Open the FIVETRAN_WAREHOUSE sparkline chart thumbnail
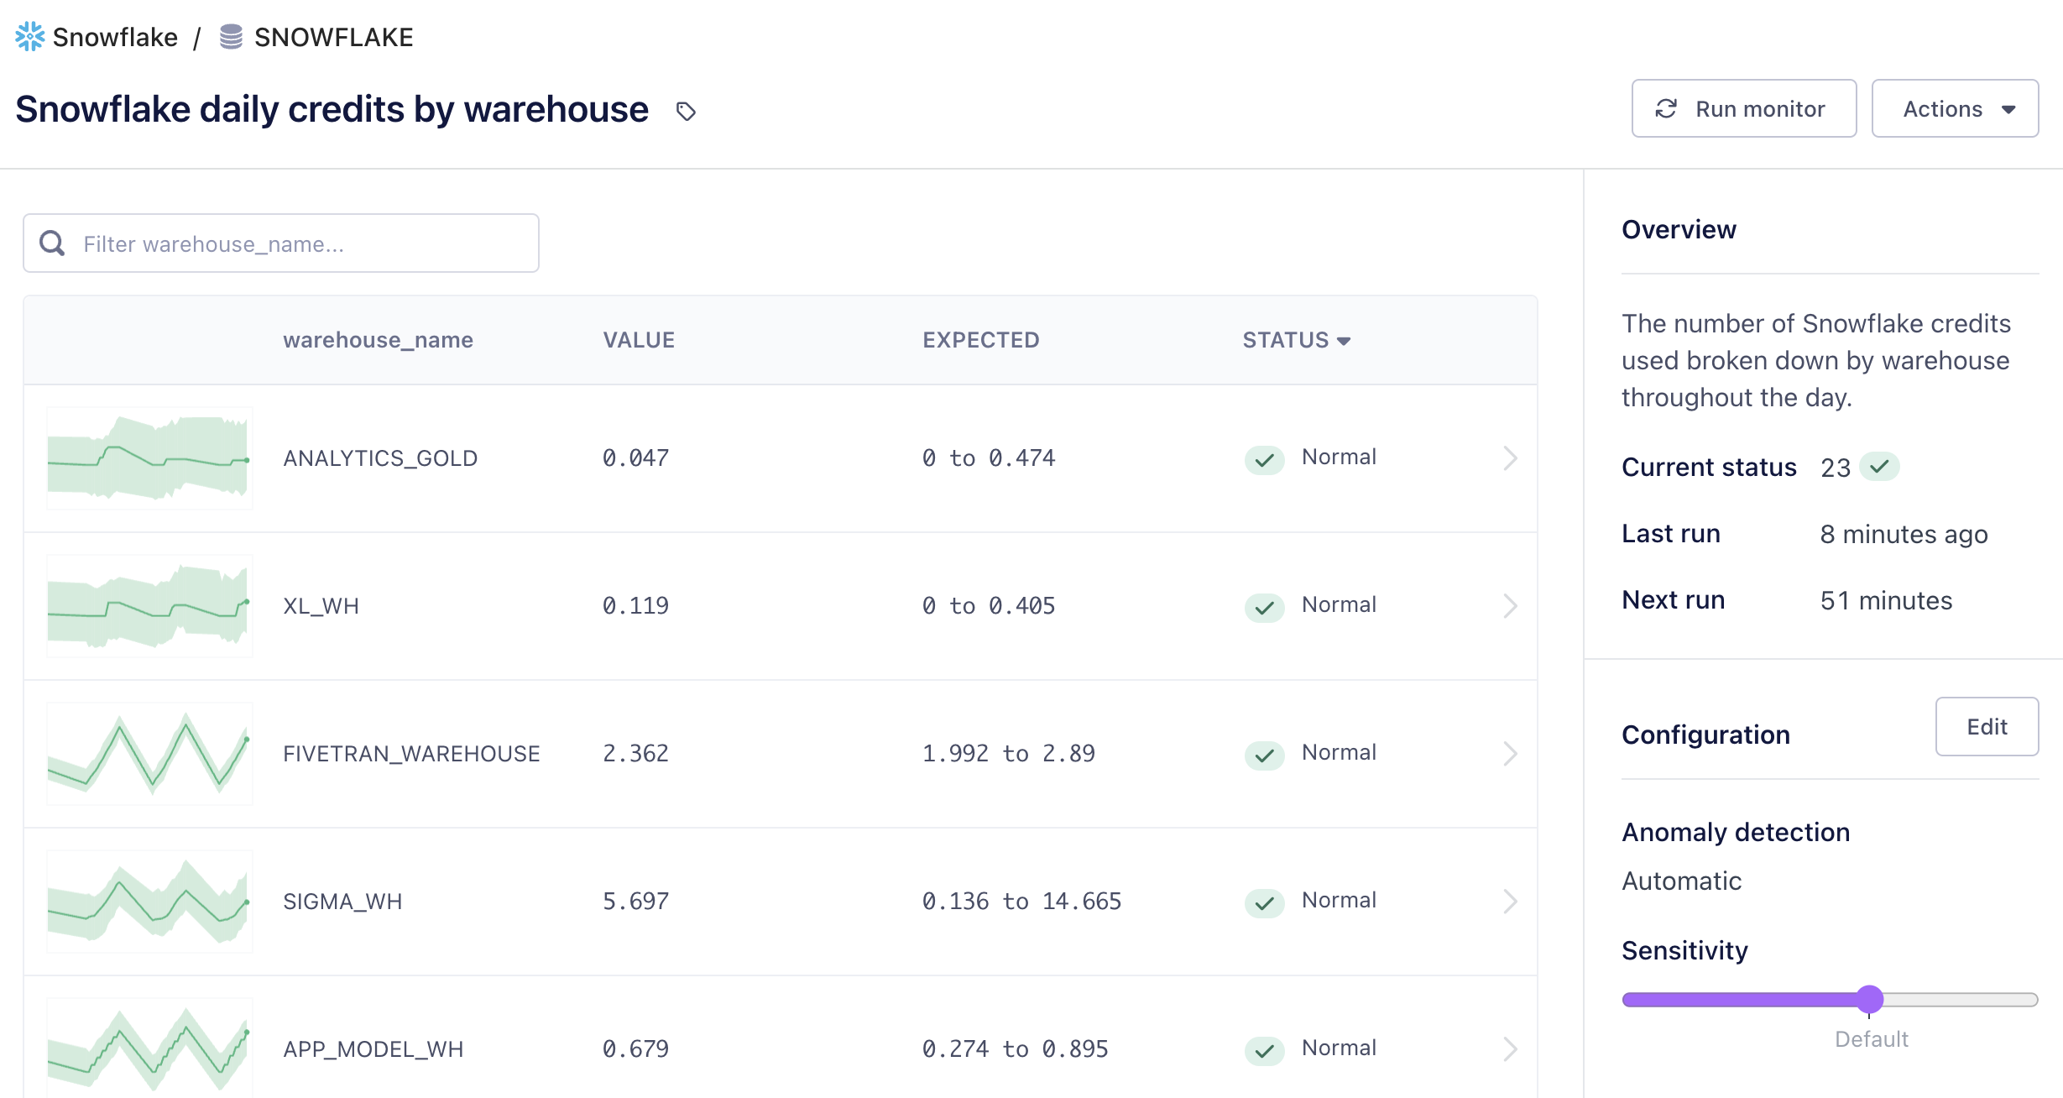This screenshot has width=2063, height=1098. coord(149,754)
